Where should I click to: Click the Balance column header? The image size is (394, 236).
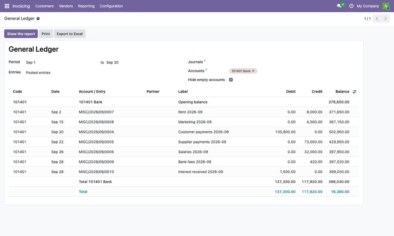(342, 92)
